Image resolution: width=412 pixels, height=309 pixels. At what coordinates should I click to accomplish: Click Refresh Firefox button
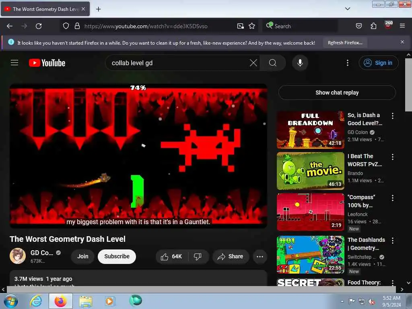(x=345, y=43)
